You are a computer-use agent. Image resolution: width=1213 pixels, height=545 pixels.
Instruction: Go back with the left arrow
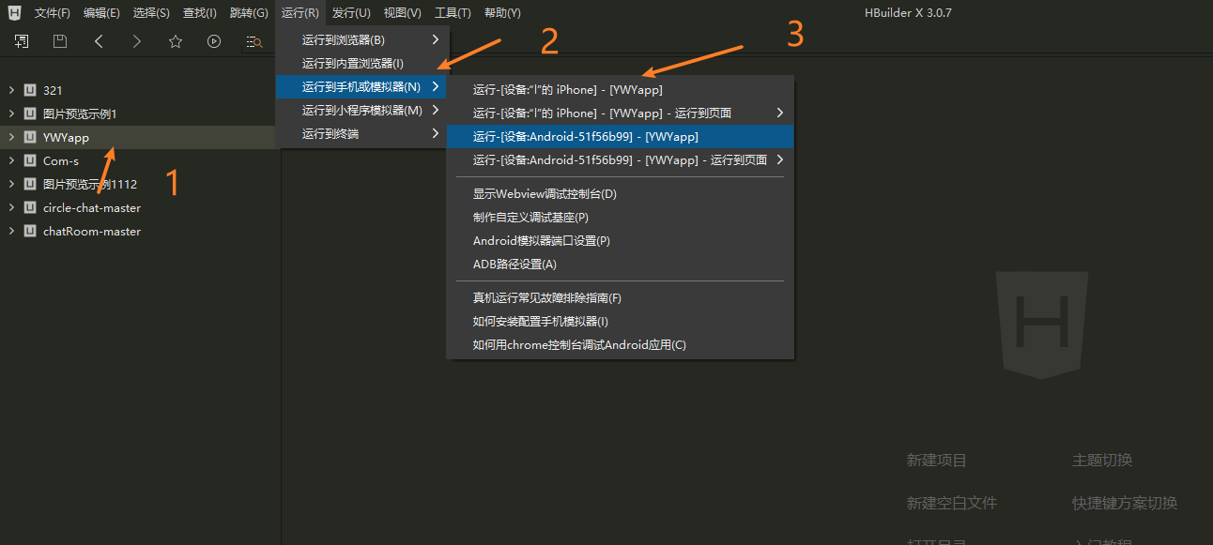(x=99, y=41)
